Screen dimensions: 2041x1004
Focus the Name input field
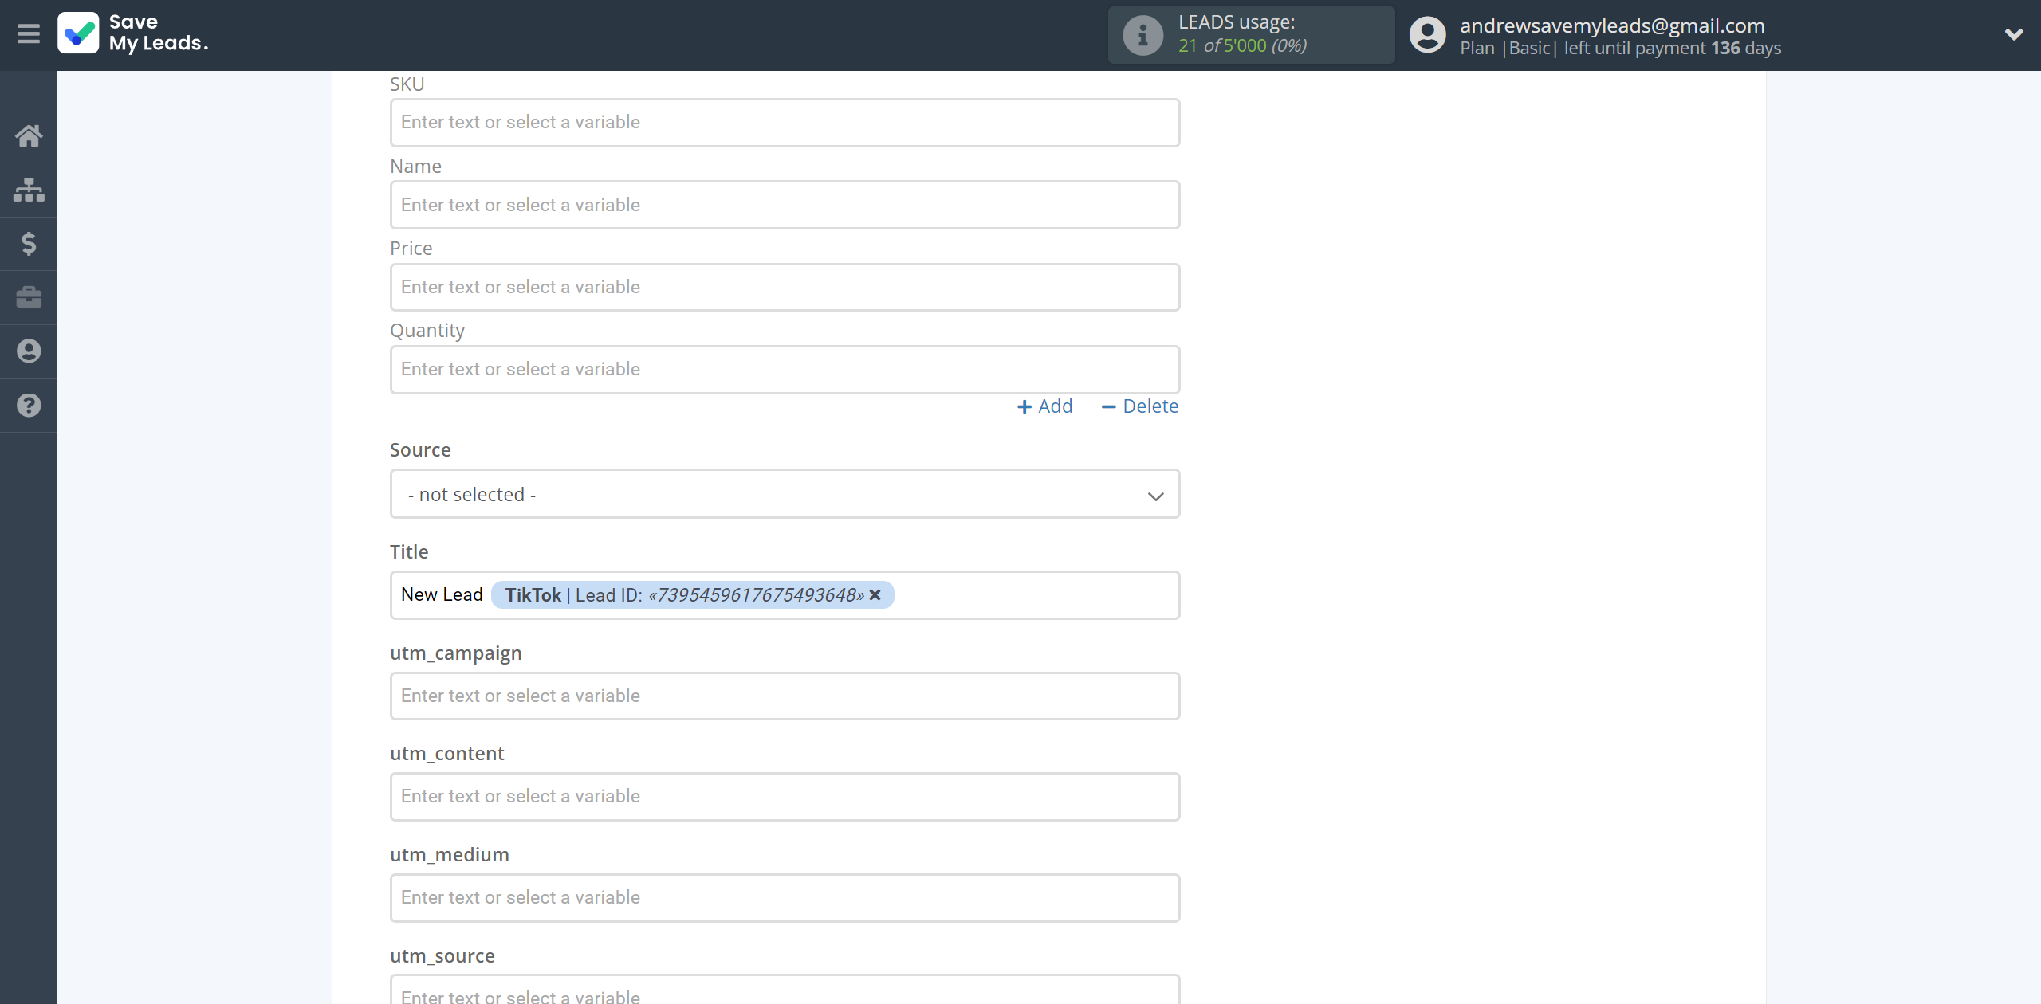[x=785, y=205]
